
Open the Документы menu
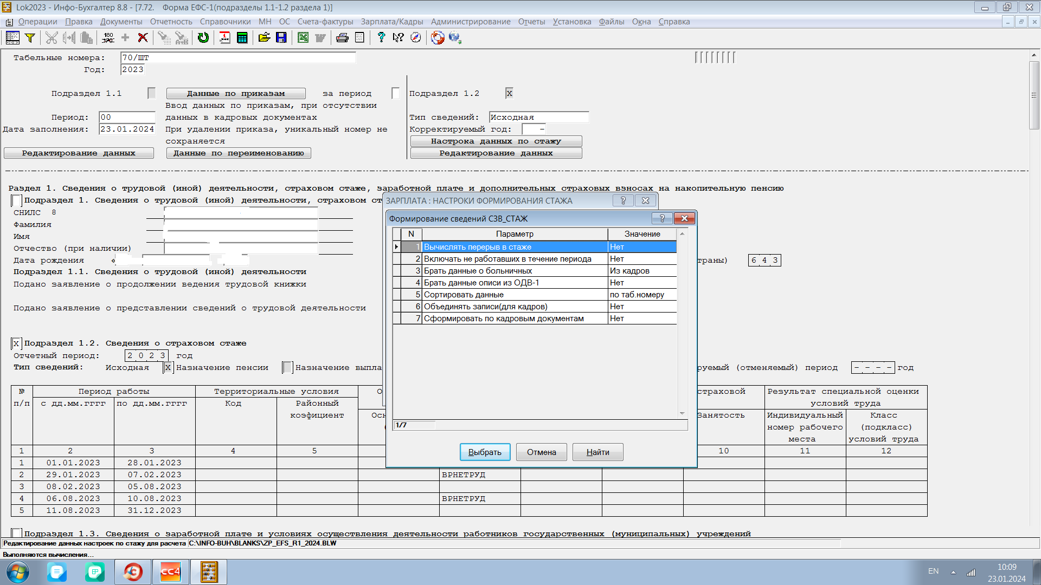click(121, 22)
